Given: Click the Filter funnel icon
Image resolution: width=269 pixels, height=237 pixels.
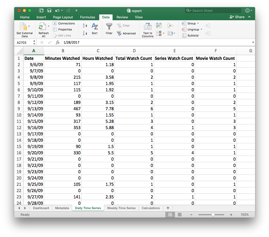Looking at the screenshot, I should pyautogui.click(x=109, y=27).
